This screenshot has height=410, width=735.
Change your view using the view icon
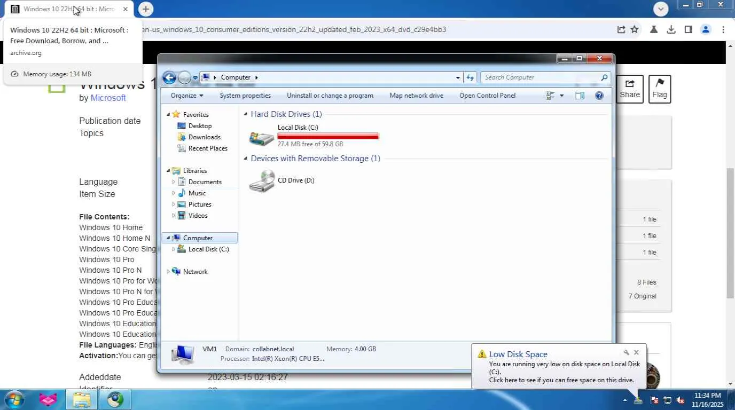[x=550, y=96]
